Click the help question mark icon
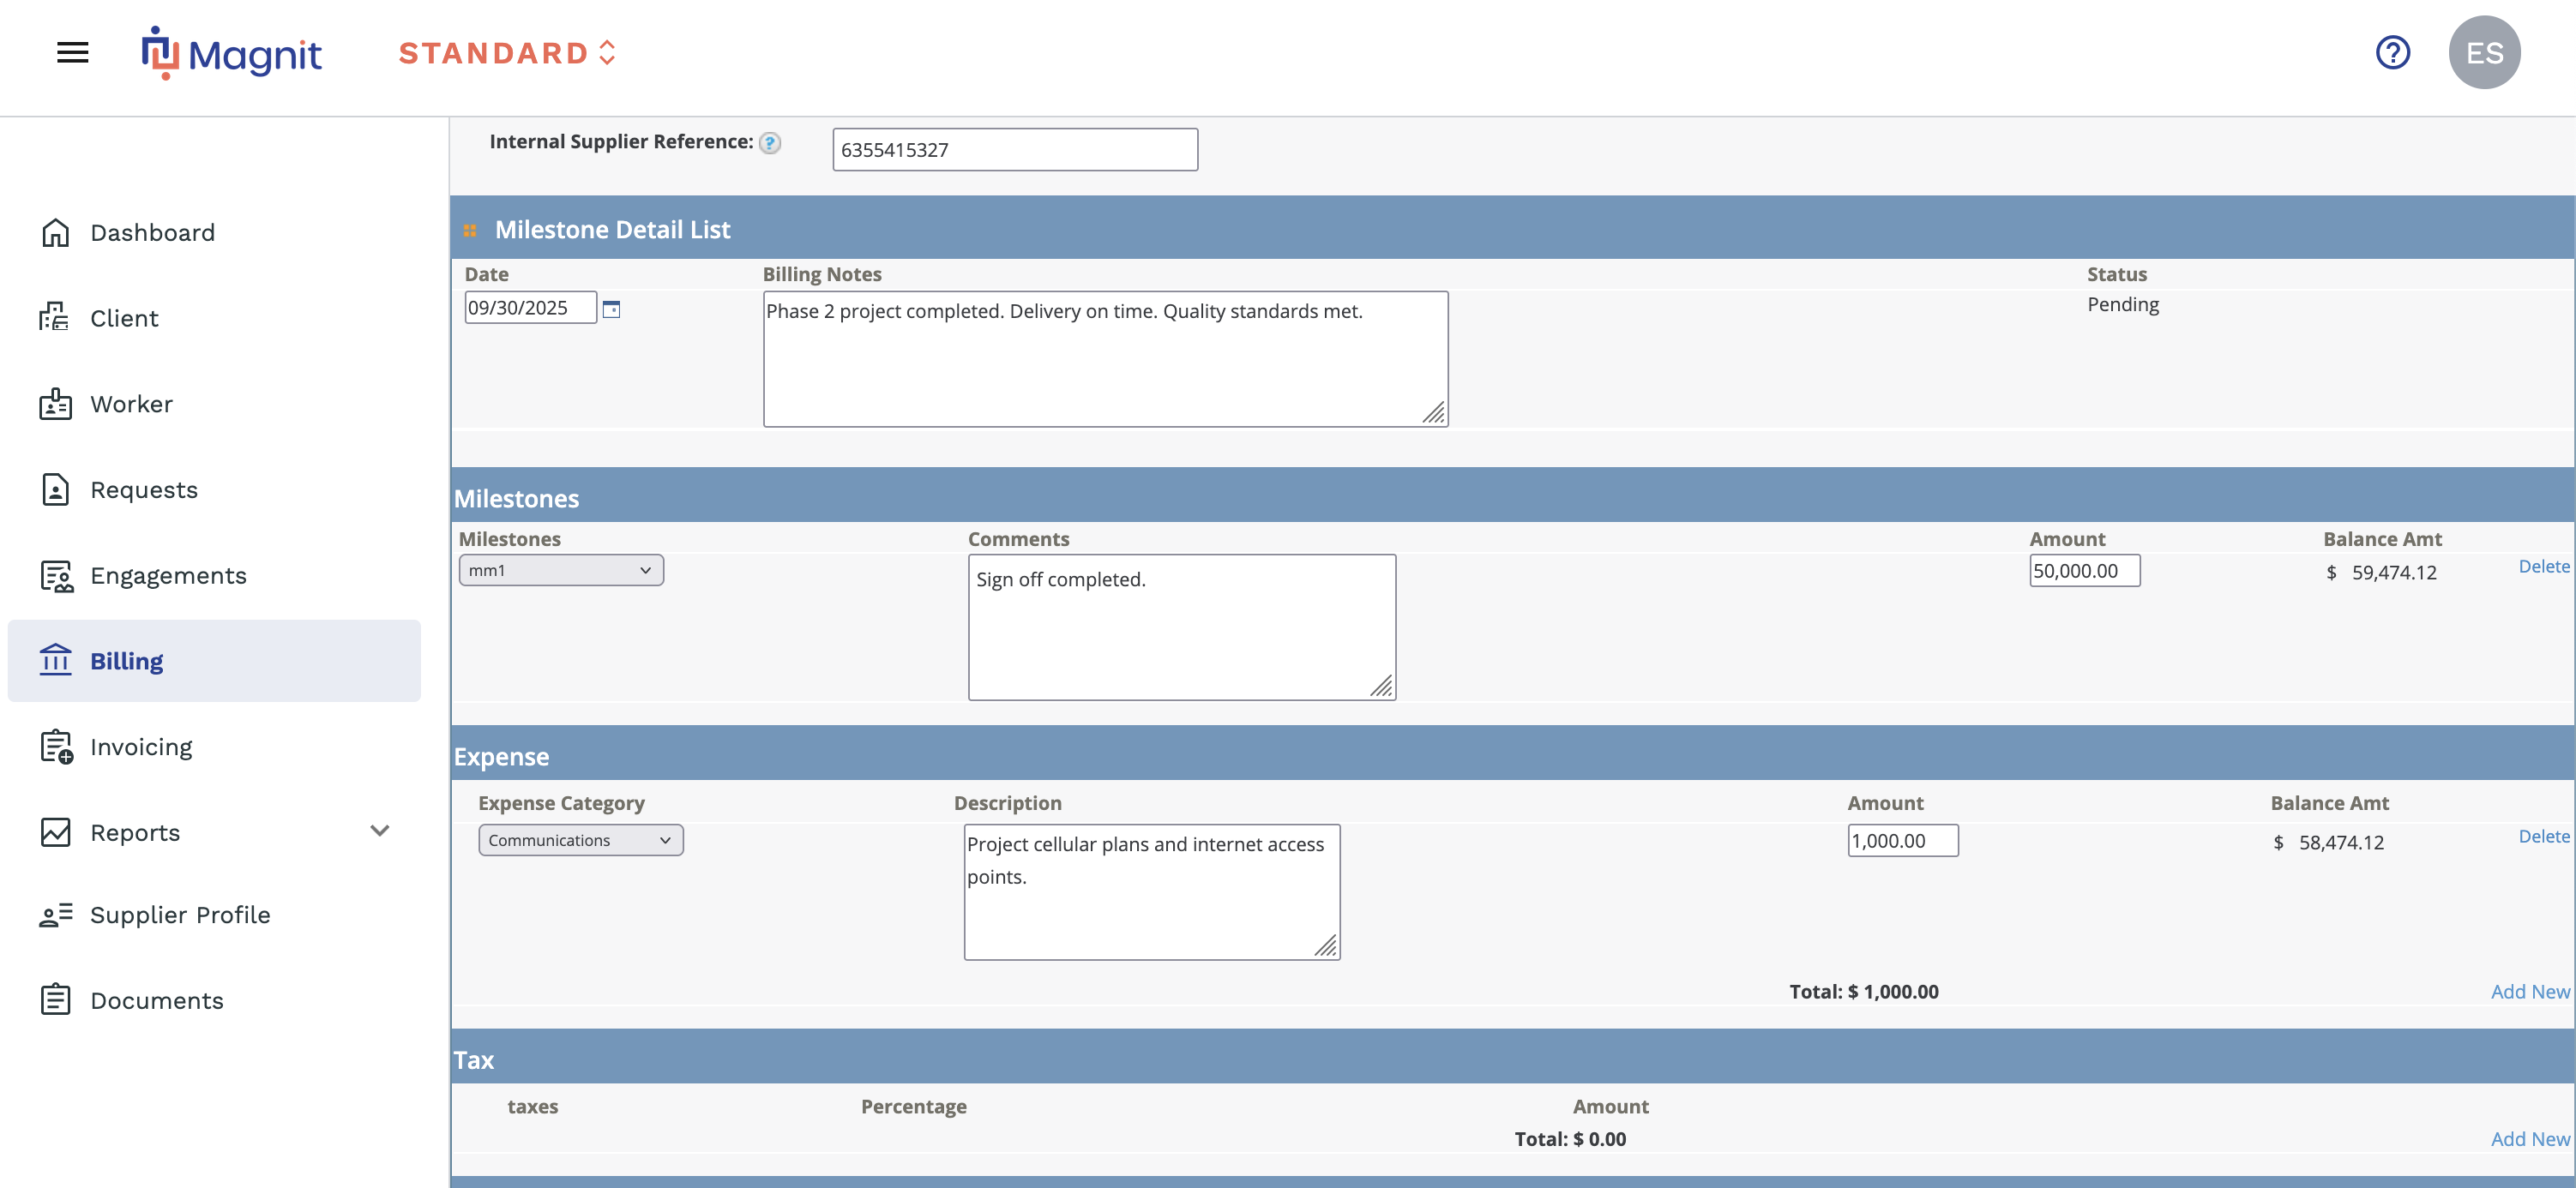The height and width of the screenshot is (1188, 2576). click(2392, 52)
